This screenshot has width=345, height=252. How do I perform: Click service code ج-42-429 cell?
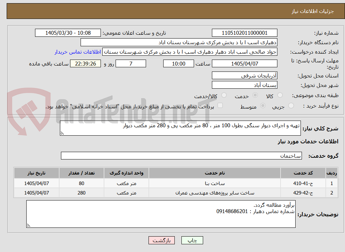[303, 193]
